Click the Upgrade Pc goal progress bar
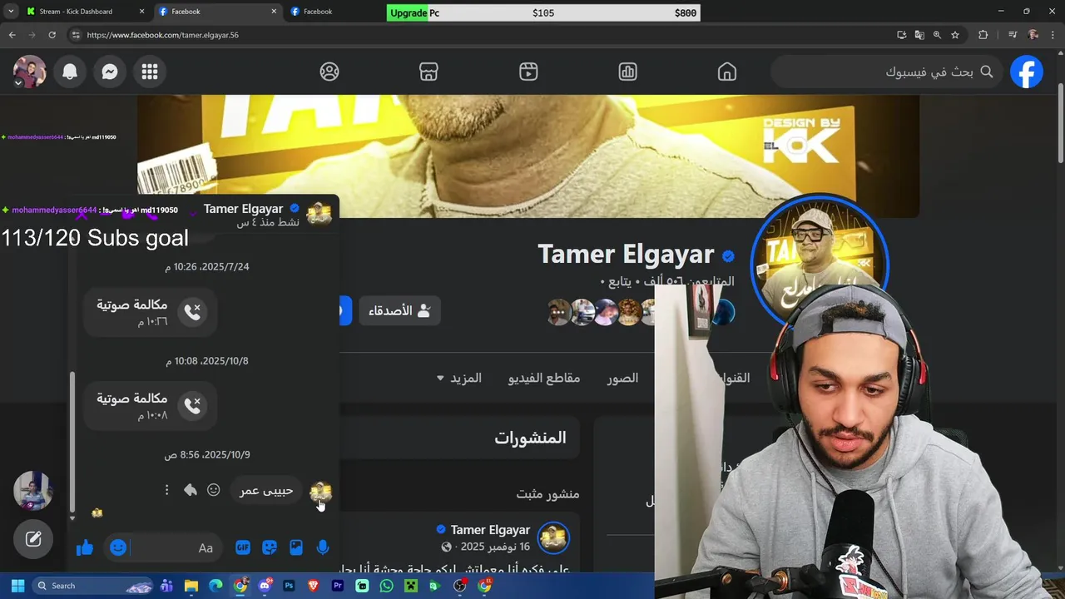 543,12
